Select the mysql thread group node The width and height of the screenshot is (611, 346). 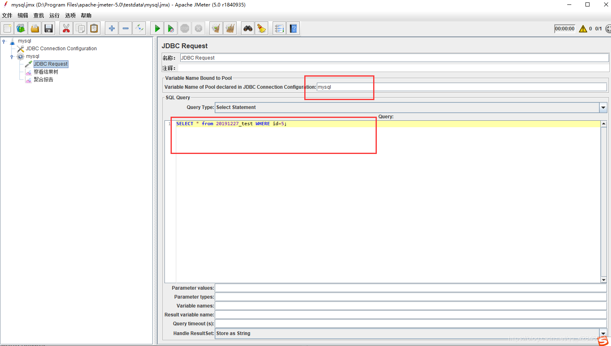pyautogui.click(x=32, y=56)
